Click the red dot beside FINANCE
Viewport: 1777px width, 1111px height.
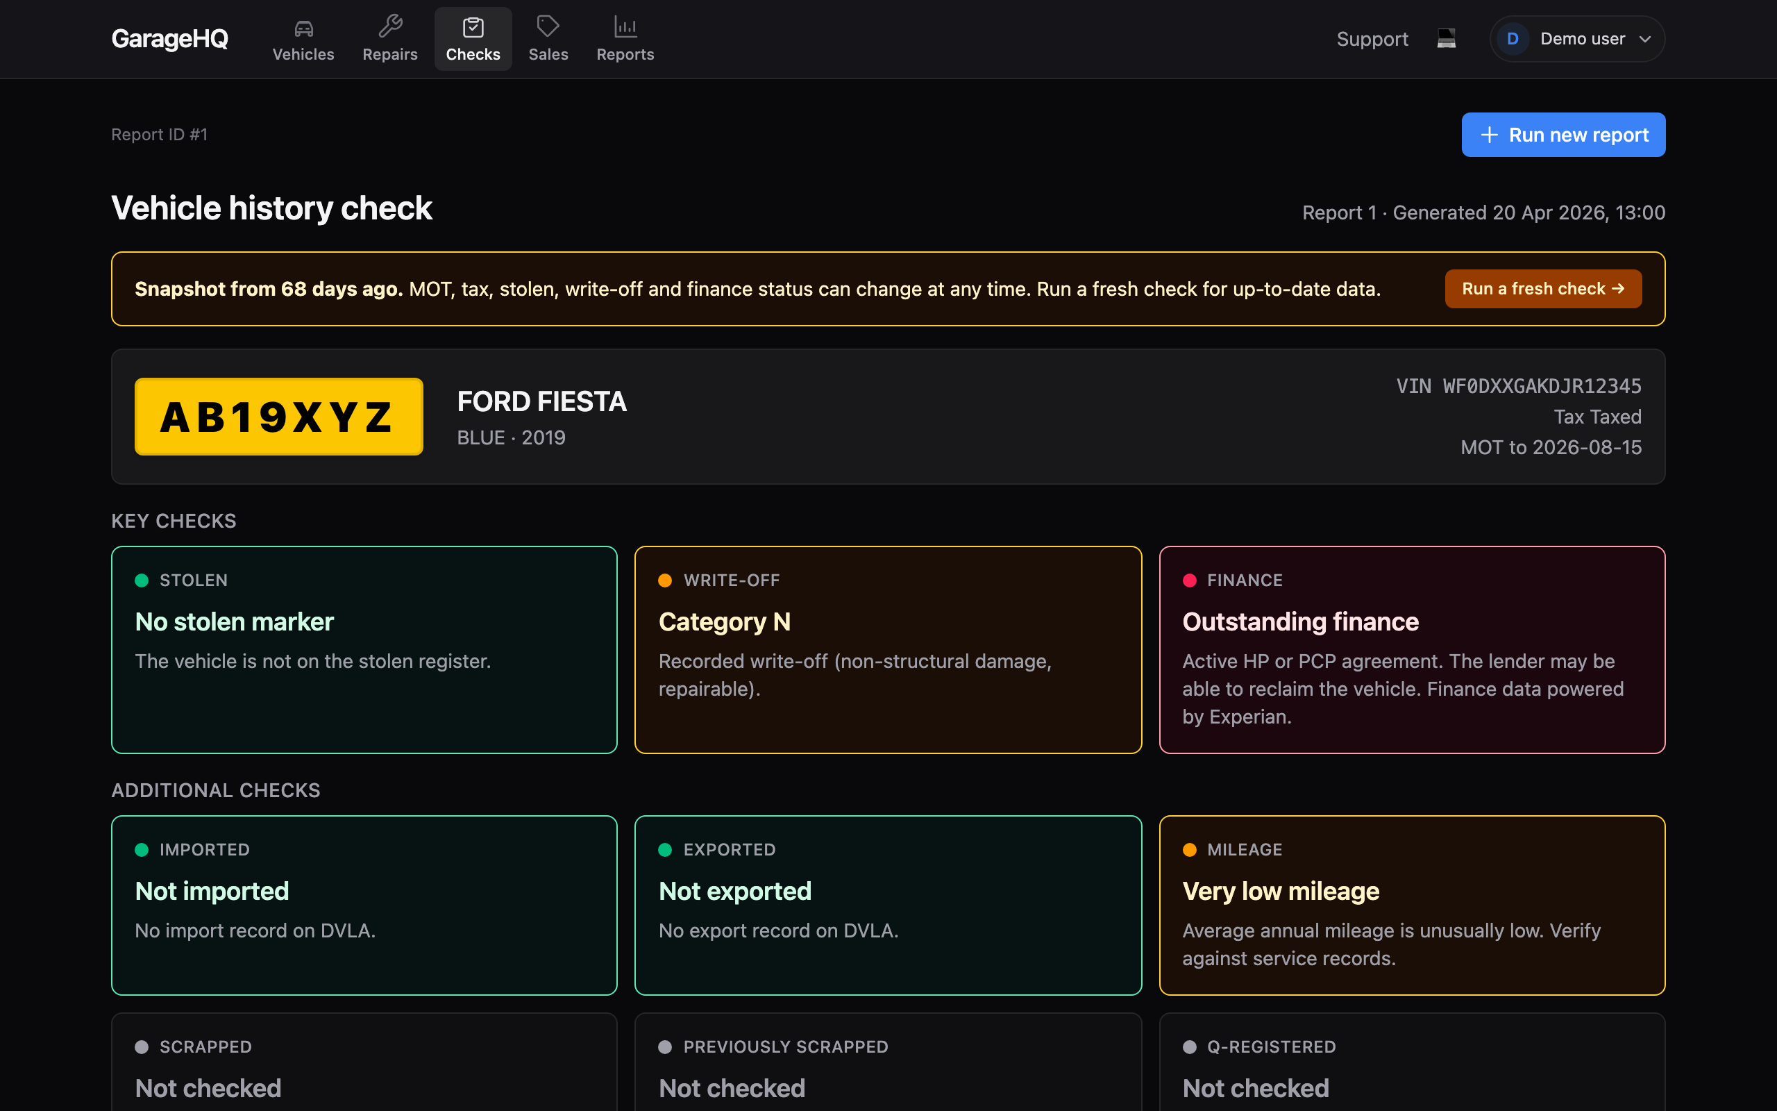[1190, 580]
